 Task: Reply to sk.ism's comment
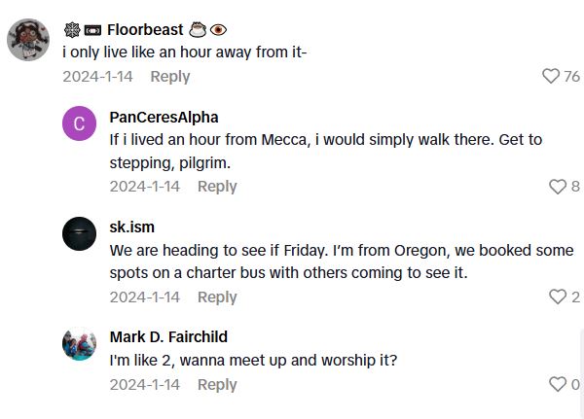point(217,297)
